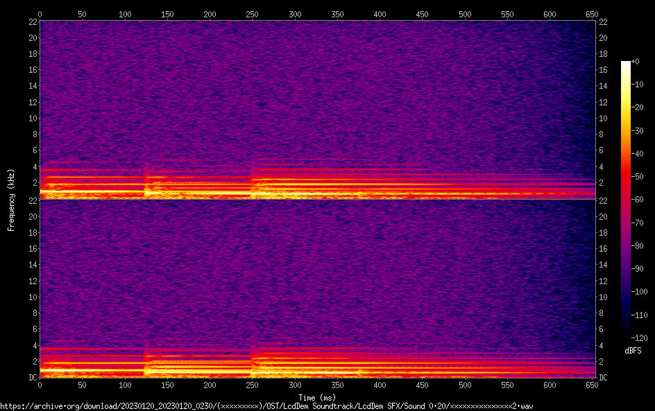Click the 12 kHz tick on the upper-left frequency axis
The height and width of the screenshot is (411, 655).
32,102
